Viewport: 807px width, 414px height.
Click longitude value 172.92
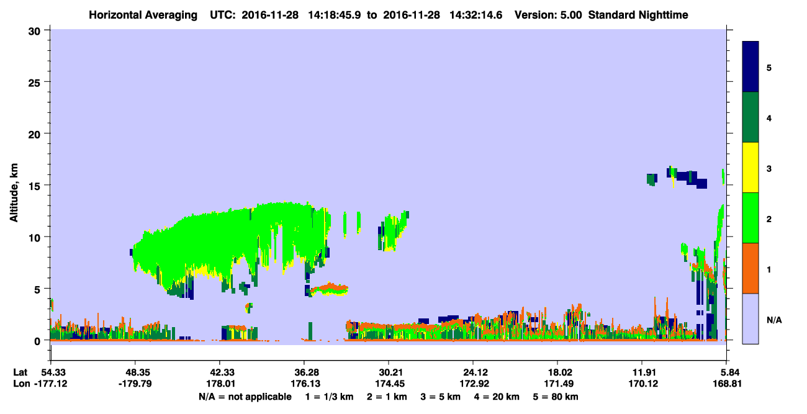click(473, 384)
